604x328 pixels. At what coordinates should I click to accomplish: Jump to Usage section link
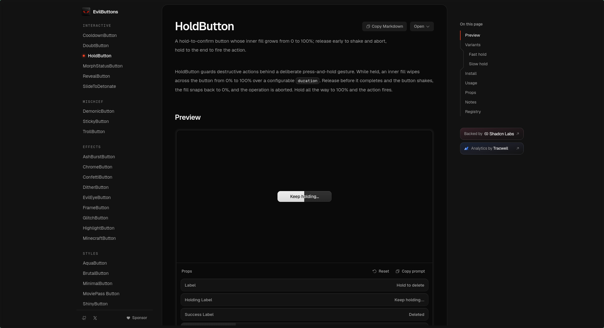(x=471, y=83)
